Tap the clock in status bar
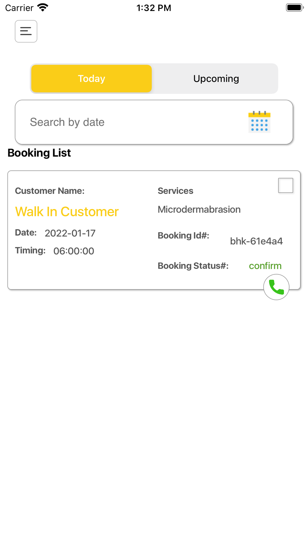308x548 pixels. coord(154,8)
